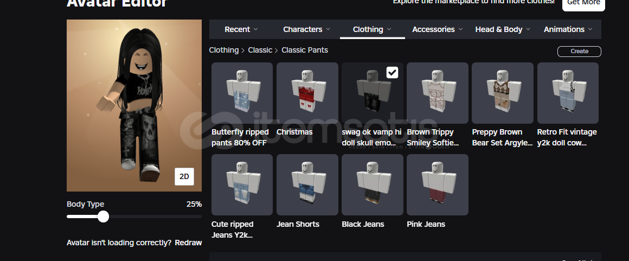Equip the Christmas pants item

(307, 93)
